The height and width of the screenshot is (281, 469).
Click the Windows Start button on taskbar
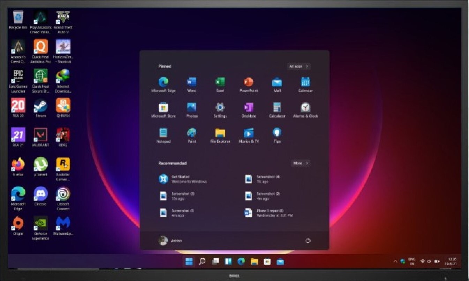pos(189,262)
